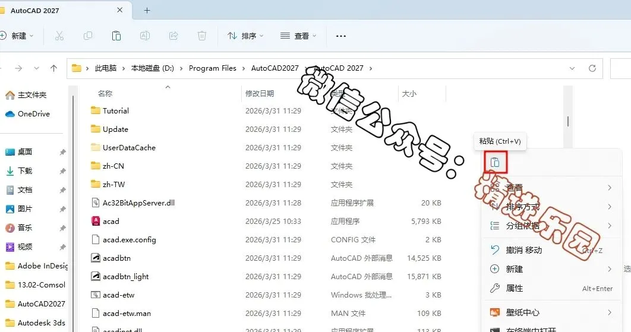Click the Paste clipboard icon in toolbar
The image size is (631, 332).
(116, 36)
